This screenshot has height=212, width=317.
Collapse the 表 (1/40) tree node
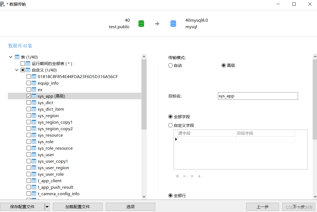11,57
